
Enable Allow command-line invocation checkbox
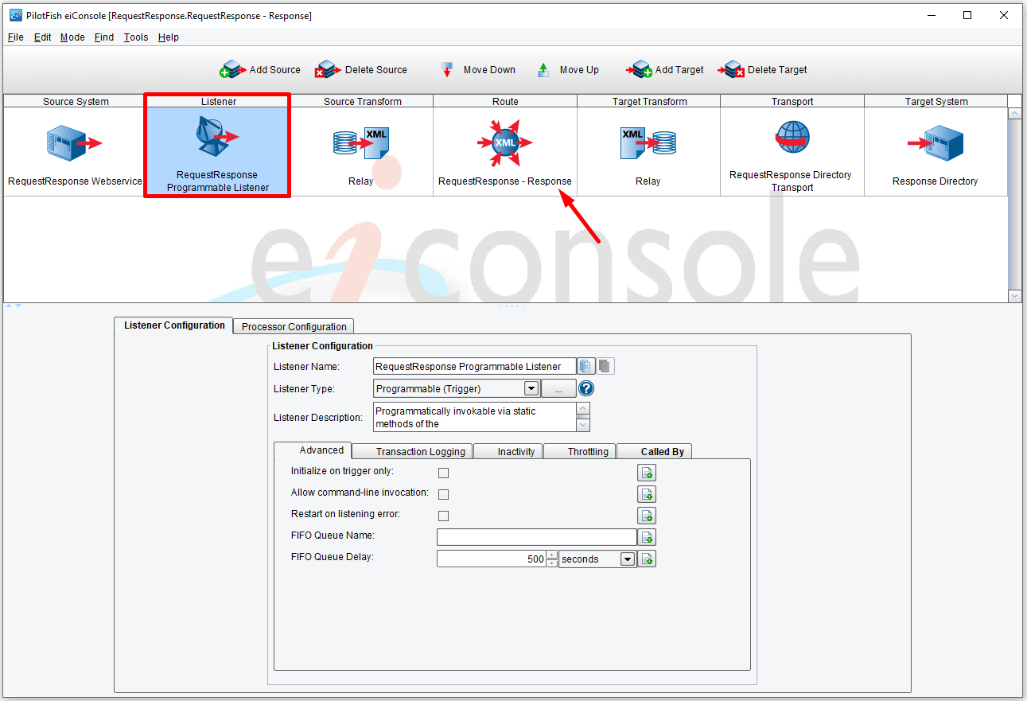444,495
